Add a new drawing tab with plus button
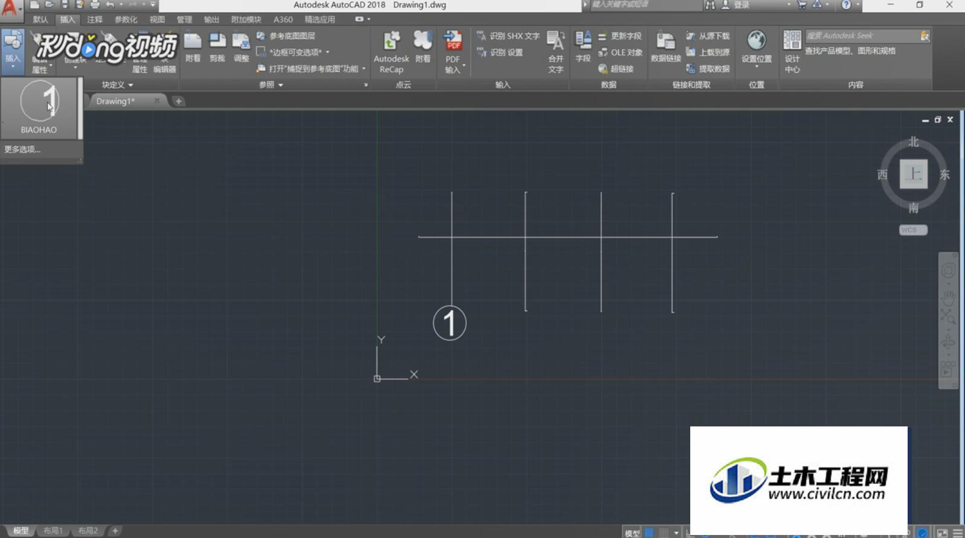The width and height of the screenshot is (965, 538). (x=179, y=101)
